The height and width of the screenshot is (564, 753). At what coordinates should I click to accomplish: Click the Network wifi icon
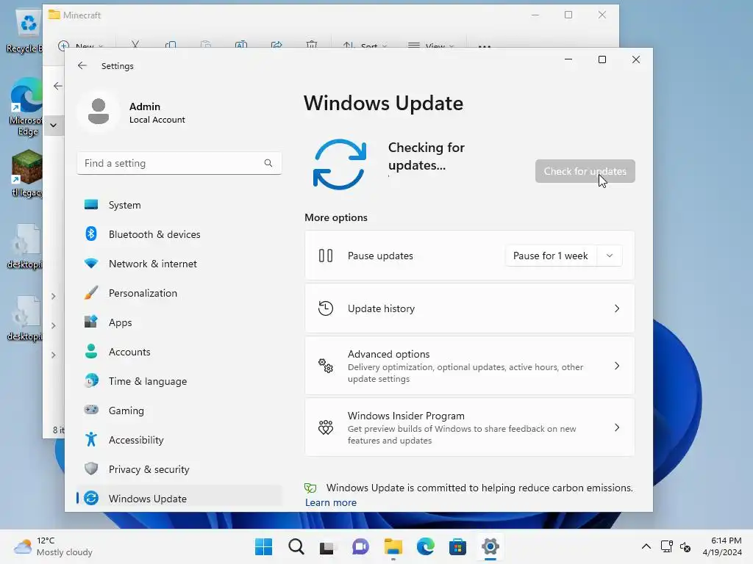tap(91, 264)
